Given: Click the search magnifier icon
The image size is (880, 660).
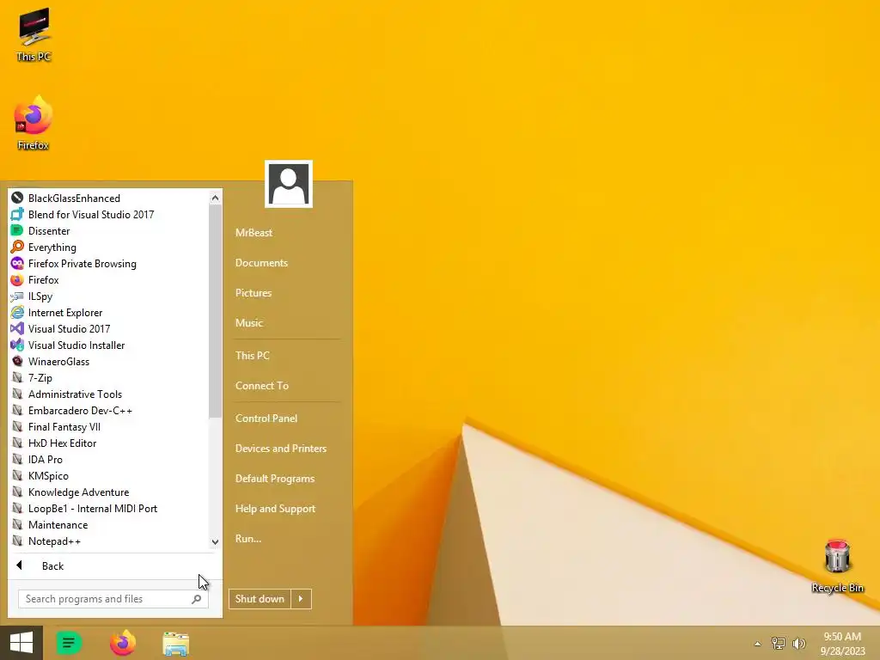Looking at the screenshot, I should [197, 599].
